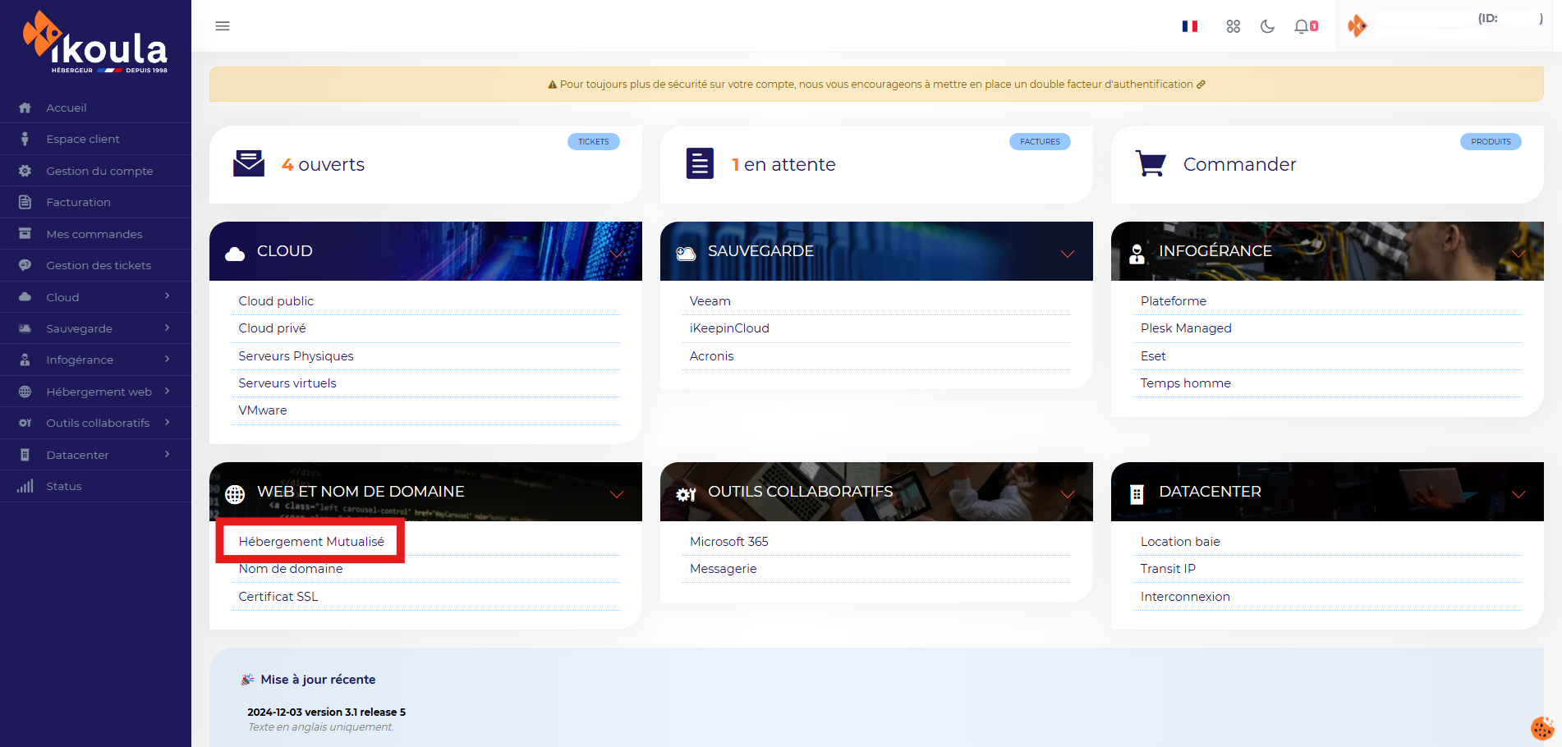Click the Espace client person icon
The width and height of the screenshot is (1562, 747).
pos(25,139)
